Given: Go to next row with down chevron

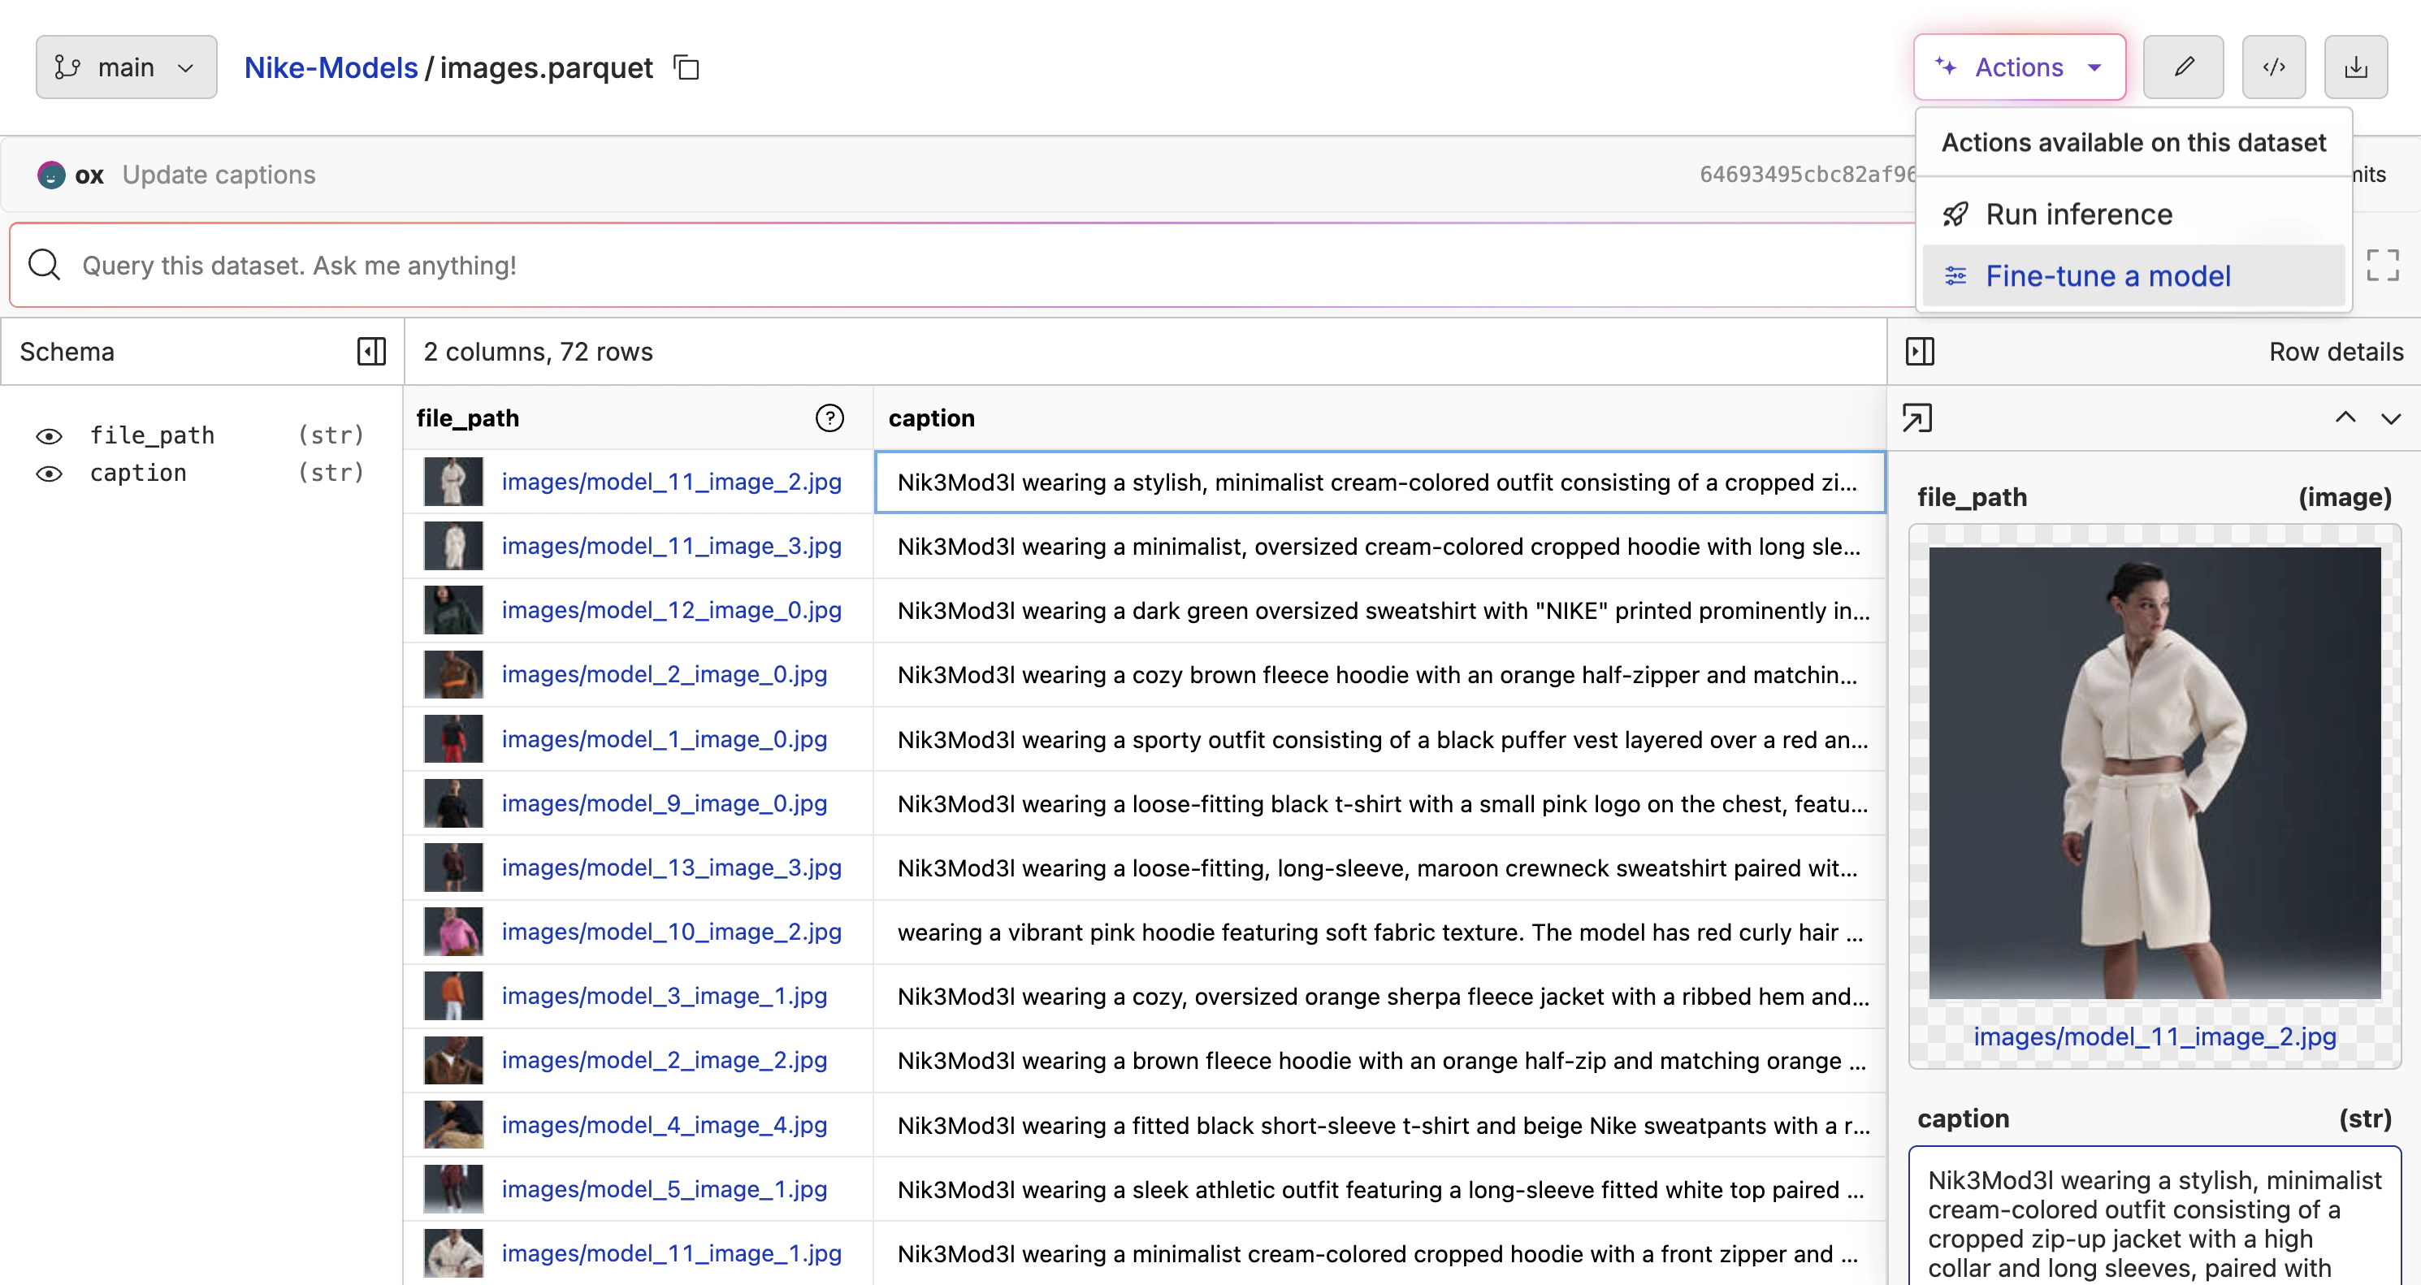Looking at the screenshot, I should [2390, 418].
